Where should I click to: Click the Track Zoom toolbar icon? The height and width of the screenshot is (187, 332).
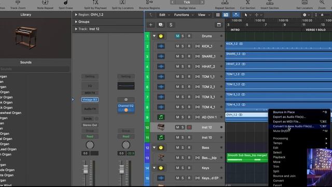point(18,3)
